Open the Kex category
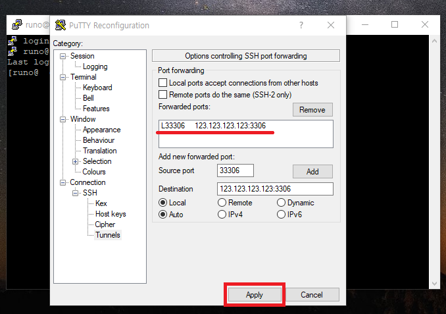The height and width of the screenshot is (314, 446). (x=101, y=203)
